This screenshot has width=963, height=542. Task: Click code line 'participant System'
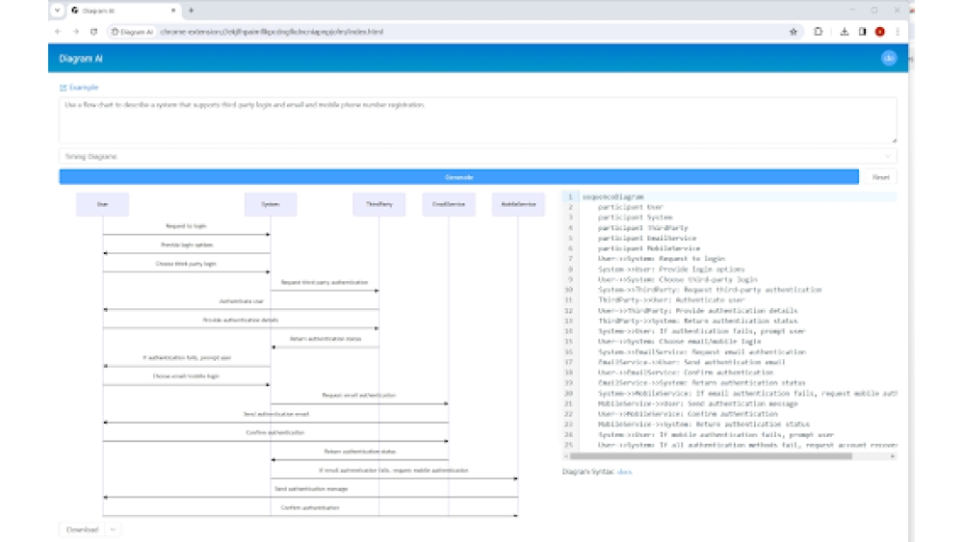point(635,218)
